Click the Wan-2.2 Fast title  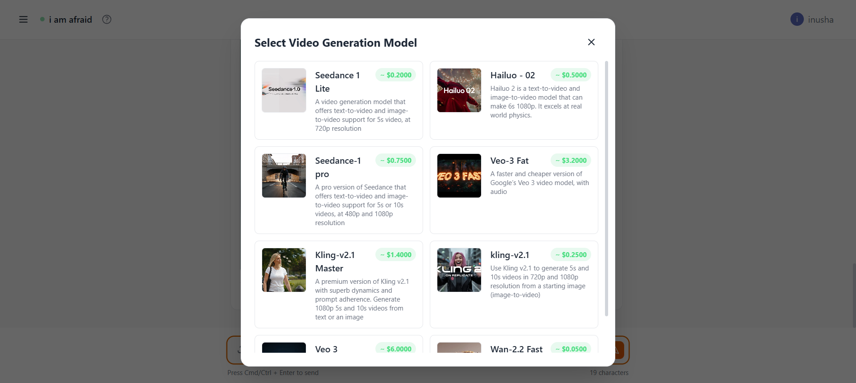pos(517,349)
